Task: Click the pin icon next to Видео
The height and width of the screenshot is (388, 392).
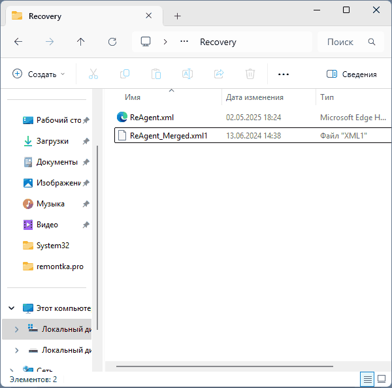Action: point(86,225)
